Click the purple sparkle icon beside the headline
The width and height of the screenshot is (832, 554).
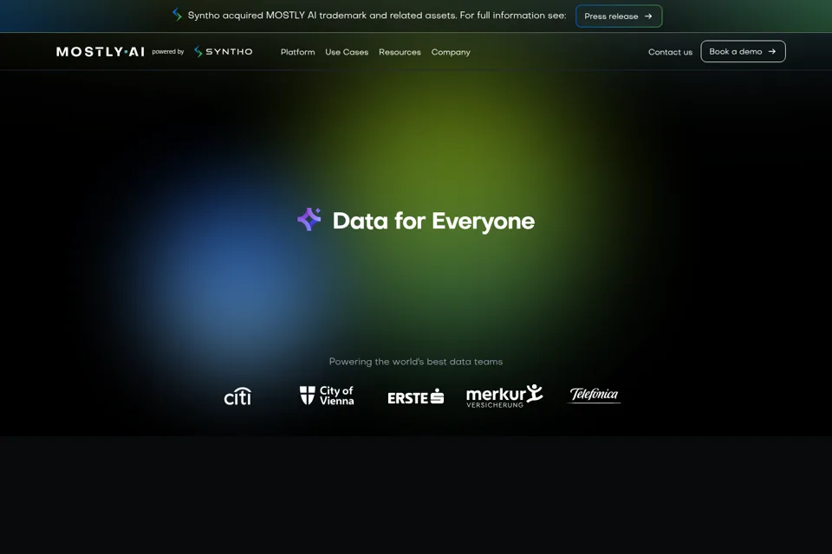coord(309,220)
